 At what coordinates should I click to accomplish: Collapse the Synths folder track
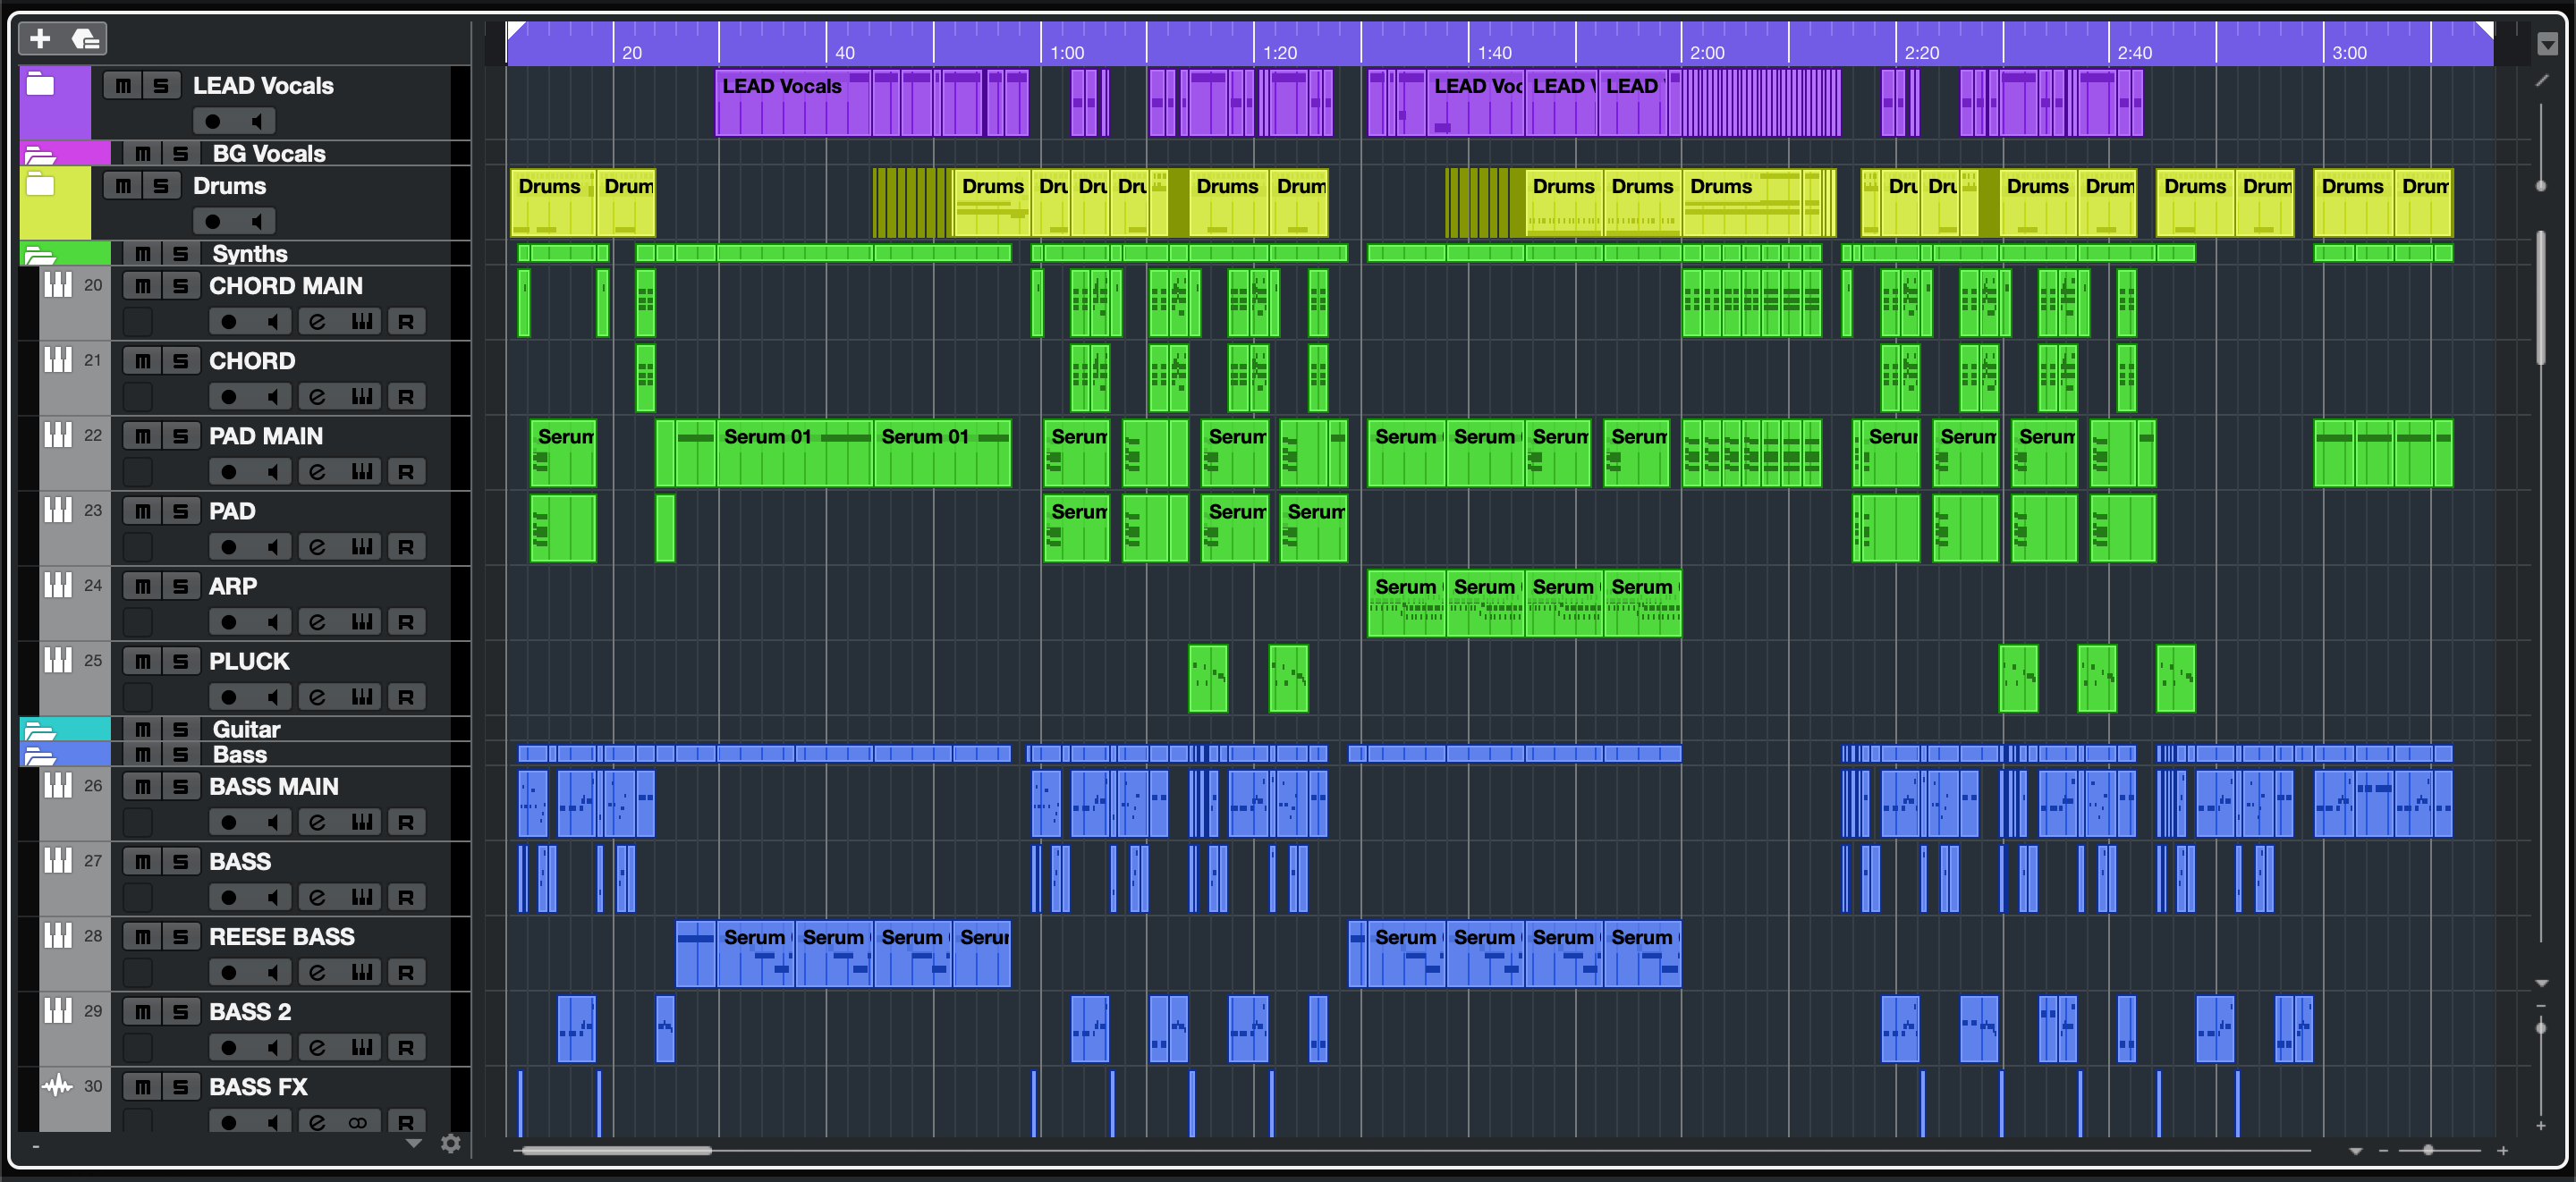point(39,255)
